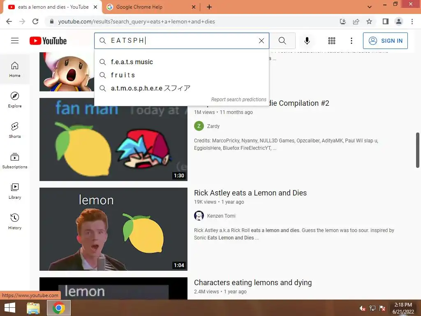
Task: Click the taskbar clock 2:18 PM
Action: pos(403,308)
